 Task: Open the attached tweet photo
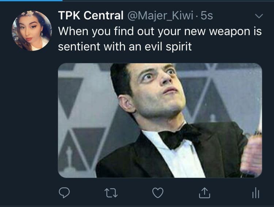coord(160,120)
